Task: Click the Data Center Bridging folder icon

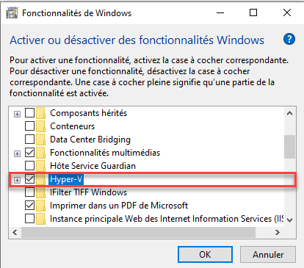Action: point(40,140)
